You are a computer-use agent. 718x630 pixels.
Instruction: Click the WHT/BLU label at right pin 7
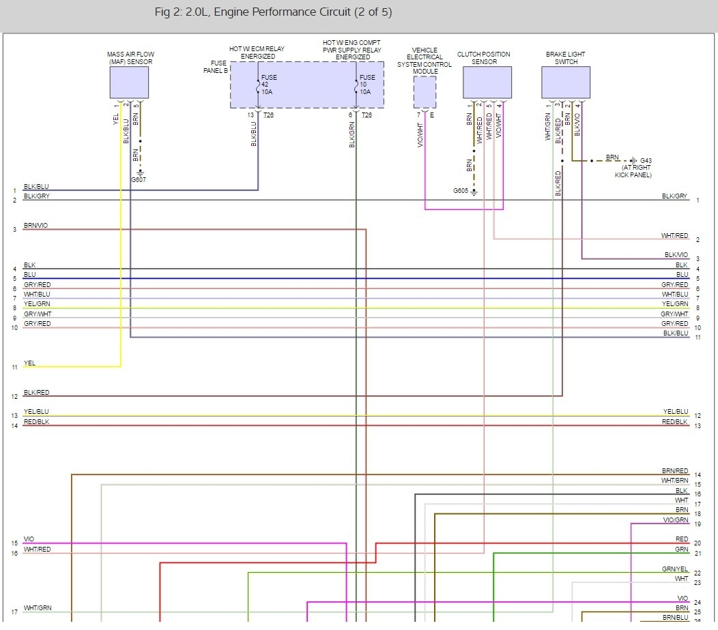click(675, 294)
